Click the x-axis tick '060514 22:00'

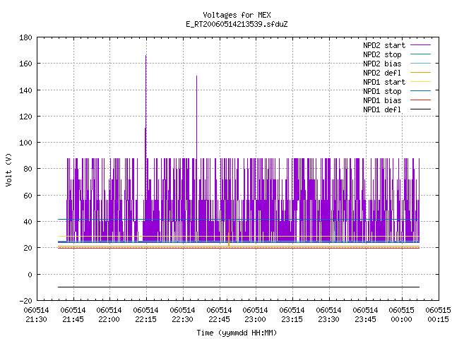109,315
